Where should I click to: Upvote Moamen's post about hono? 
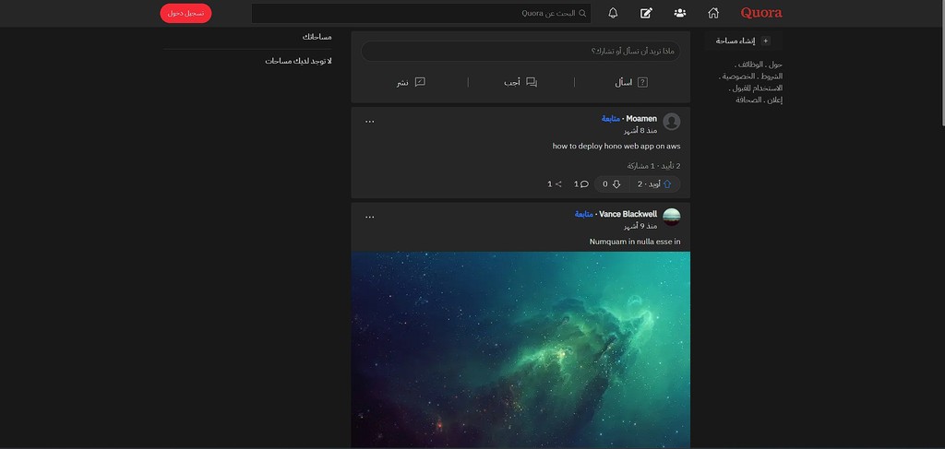pyautogui.click(x=656, y=183)
